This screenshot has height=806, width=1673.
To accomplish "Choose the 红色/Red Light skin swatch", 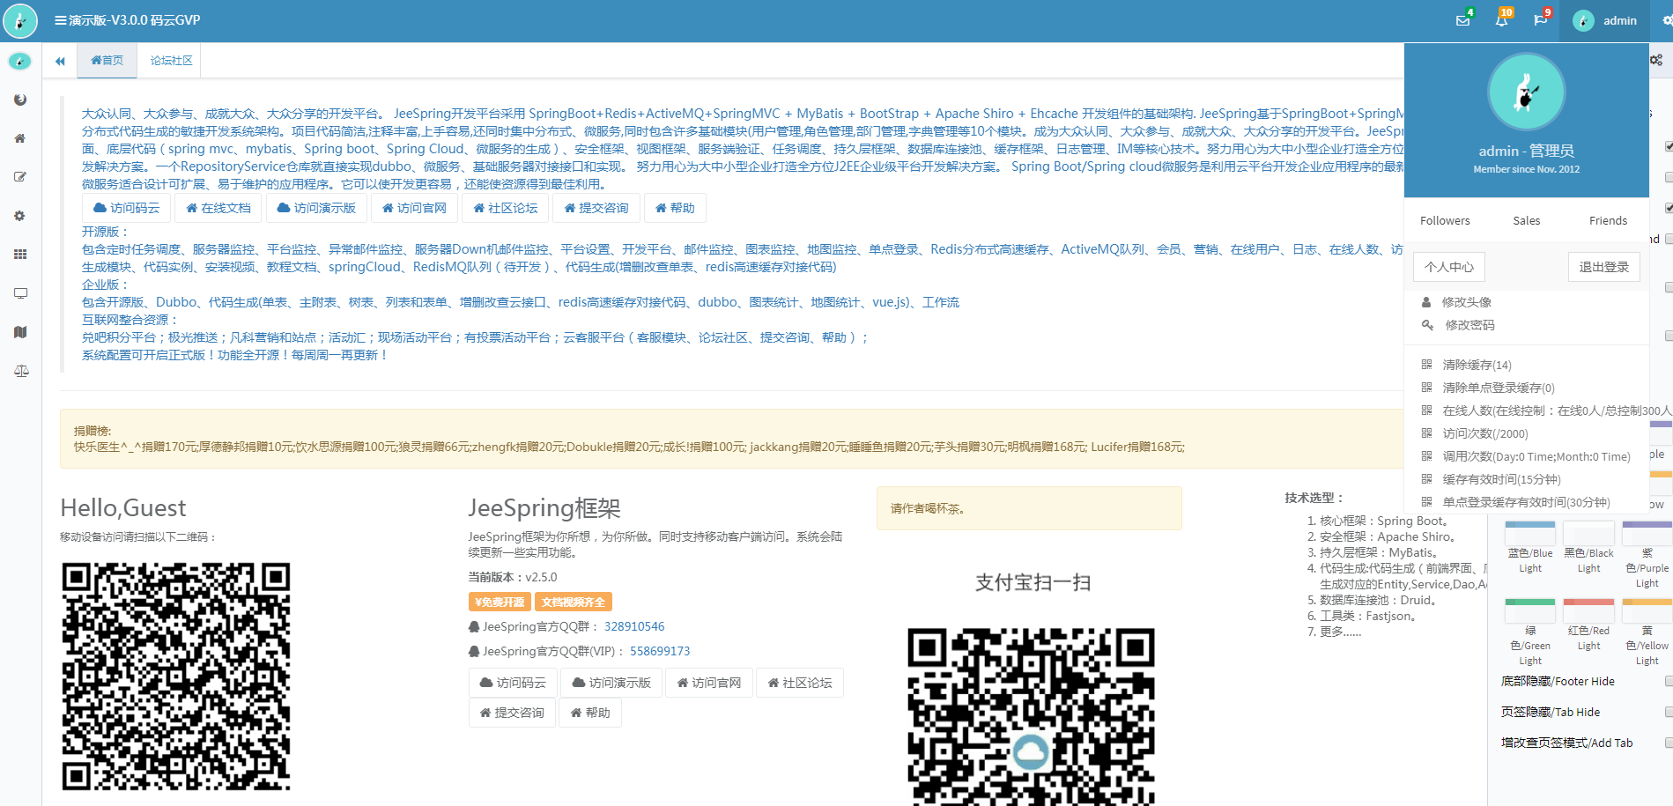I will tap(1588, 610).
